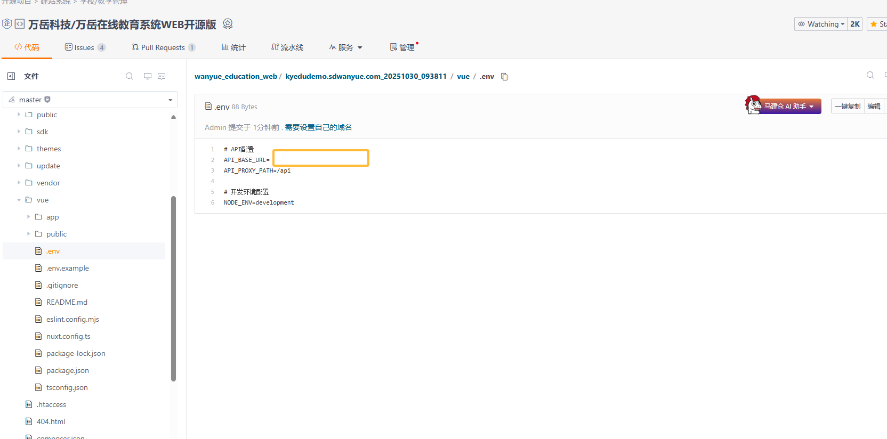Screen dimensions: 887x439
Task: Copy the file path using the copy icon
Action: (504, 77)
